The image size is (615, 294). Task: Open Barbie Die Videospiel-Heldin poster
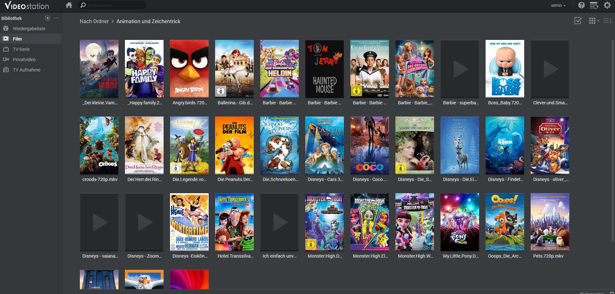pyautogui.click(x=279, y=69)
